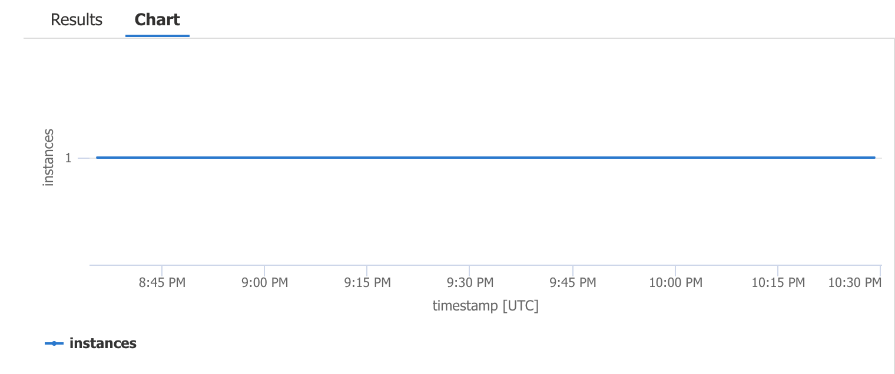
Task: Click the leftmost point of the instances line
Action: tap(98, 158)
